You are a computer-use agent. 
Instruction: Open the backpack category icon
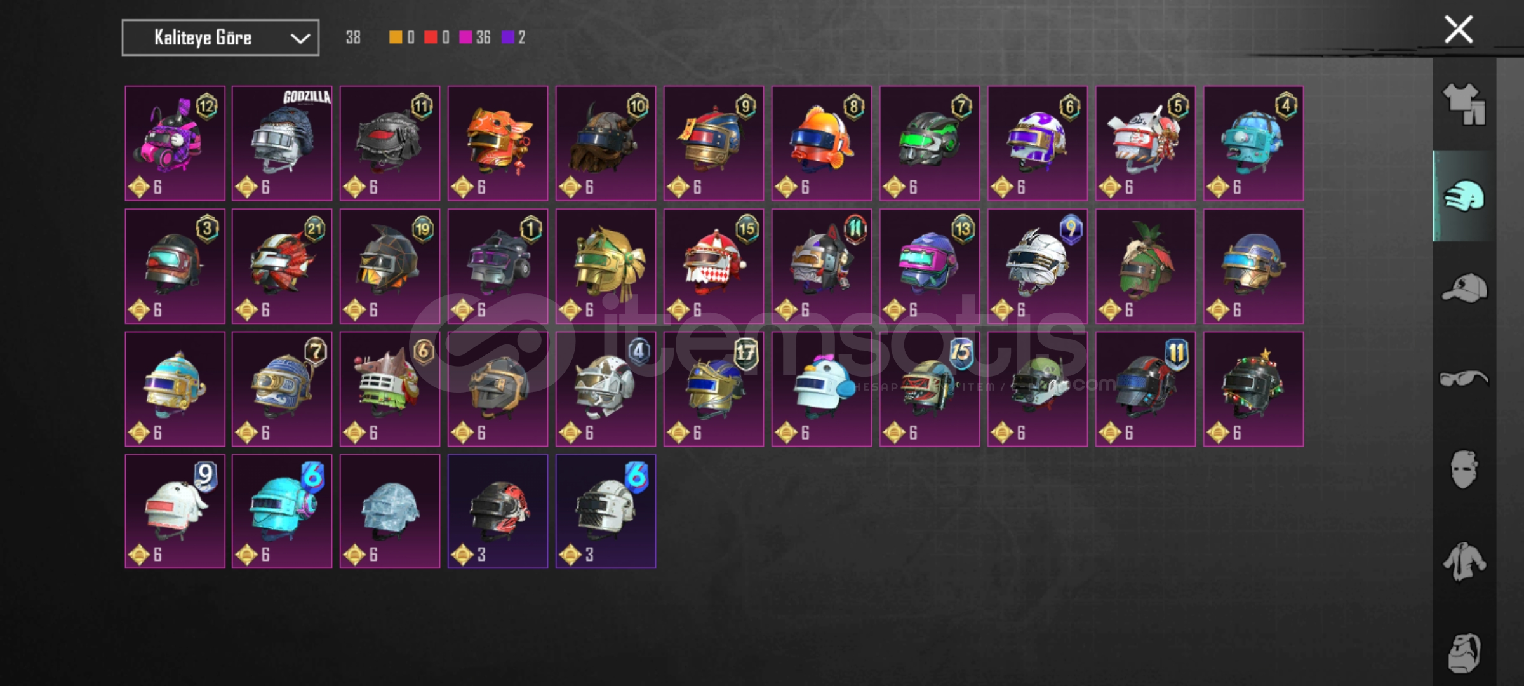[1464, 652]
